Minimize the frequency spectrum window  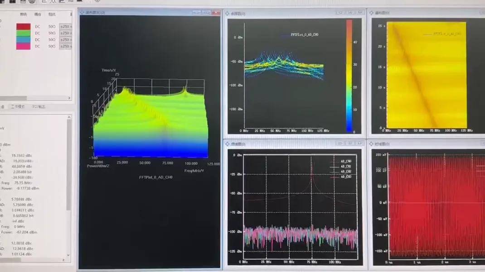coord(340,143)
